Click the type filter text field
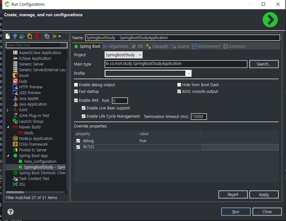 [37, 45]
